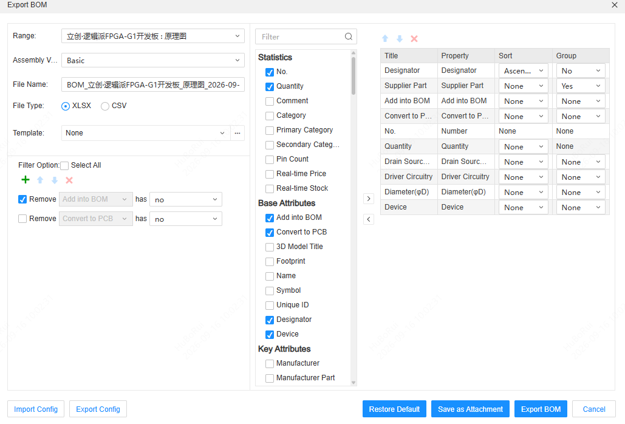This screenshot has width=625, height=424.
Task: Move filter option up arrow
Action: pyautogui.click(x=40, y=180)
